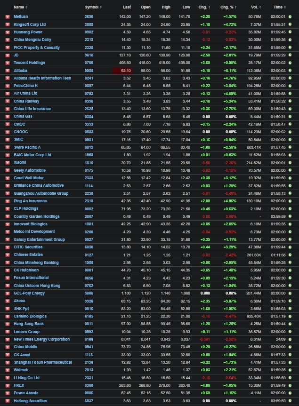This screenshot has width=299, height=406.
Task: Click the clock status icon in SMIC row
Action: [x=290, y=140]
